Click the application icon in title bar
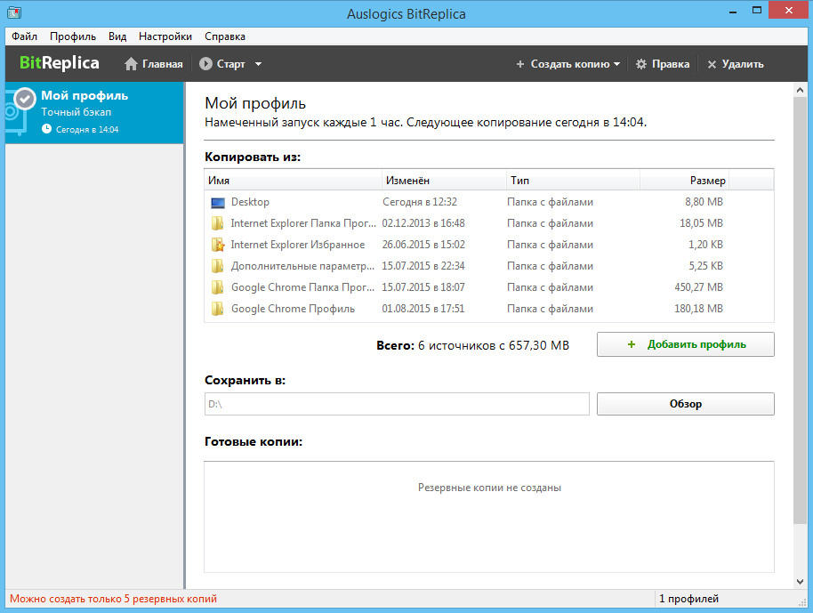This screenshot has width=813, height=613. [x=14, y=12]
